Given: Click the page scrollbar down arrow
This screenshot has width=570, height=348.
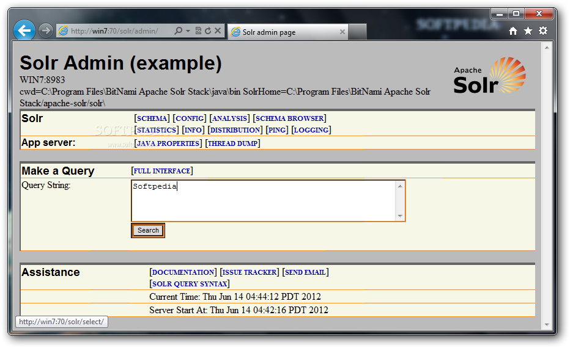Looking at the screenshot, I should click(547, 325).
